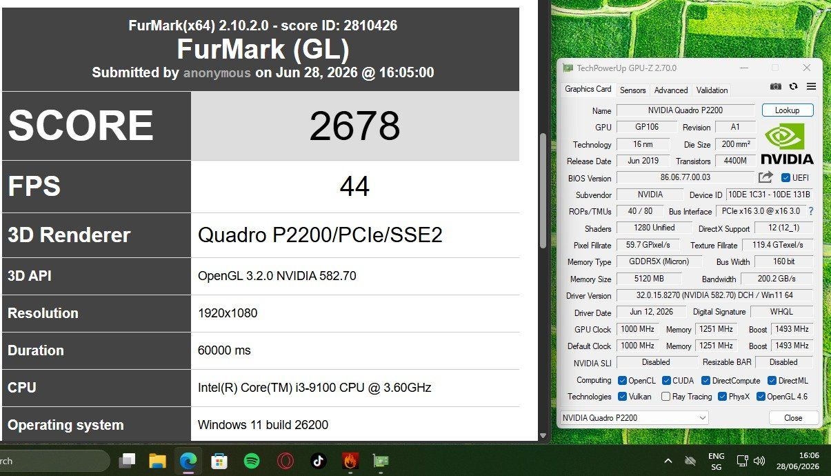Select the Graphics Card tab
The width and height of the screenshot is (831, 476).
click(588, 89)
